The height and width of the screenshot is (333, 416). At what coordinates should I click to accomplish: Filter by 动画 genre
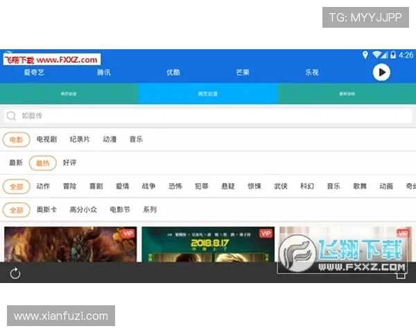(386, 186)
